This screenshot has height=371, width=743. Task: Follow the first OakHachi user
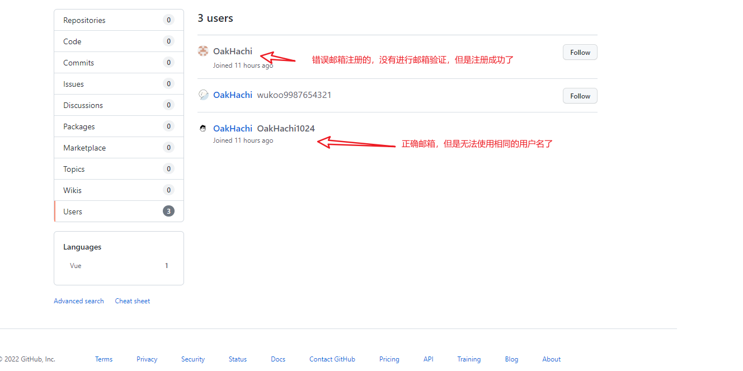(x=580, y=52)
